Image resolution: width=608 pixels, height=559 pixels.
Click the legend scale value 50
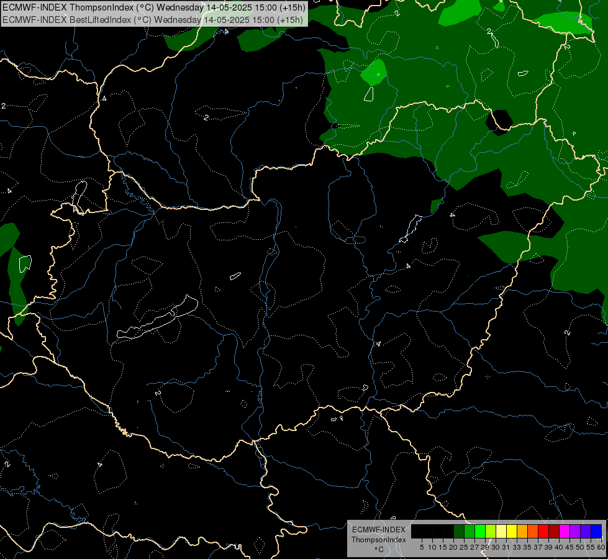[x=580, y=547]
